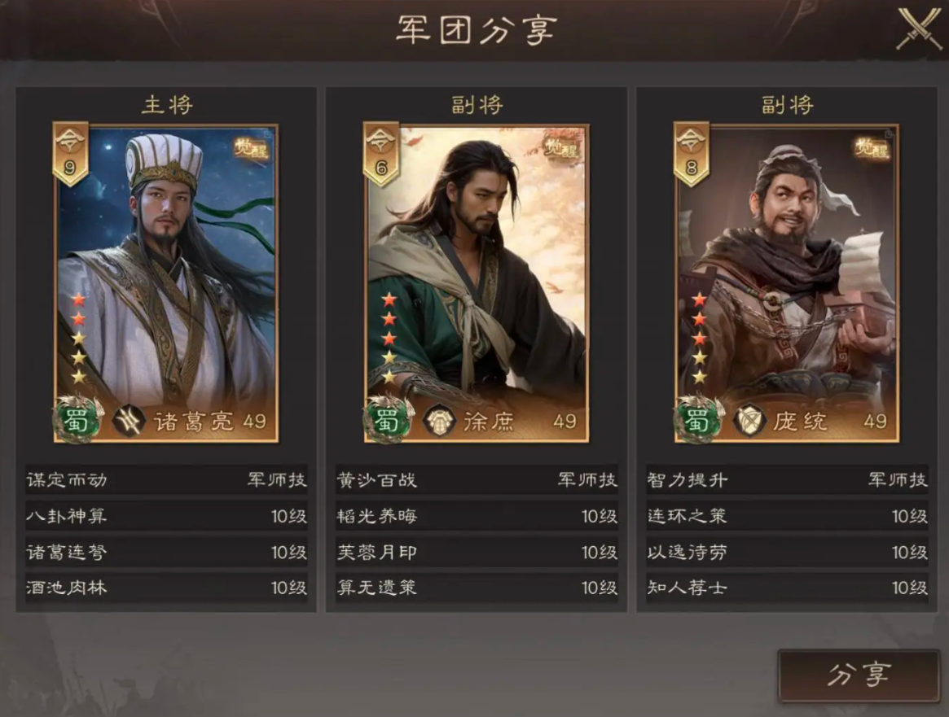Click the troop type icon beside 徐庶
This screenshot has width=949, height=717.
pos(439,421)
